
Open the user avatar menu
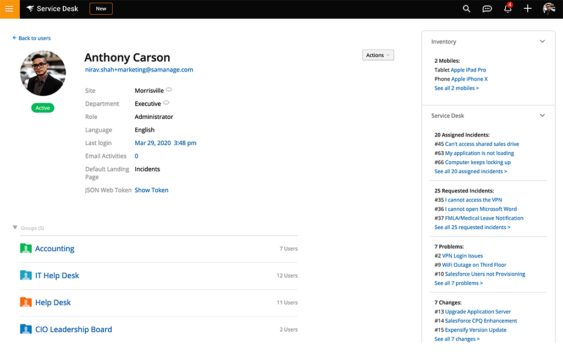[549, 9]
